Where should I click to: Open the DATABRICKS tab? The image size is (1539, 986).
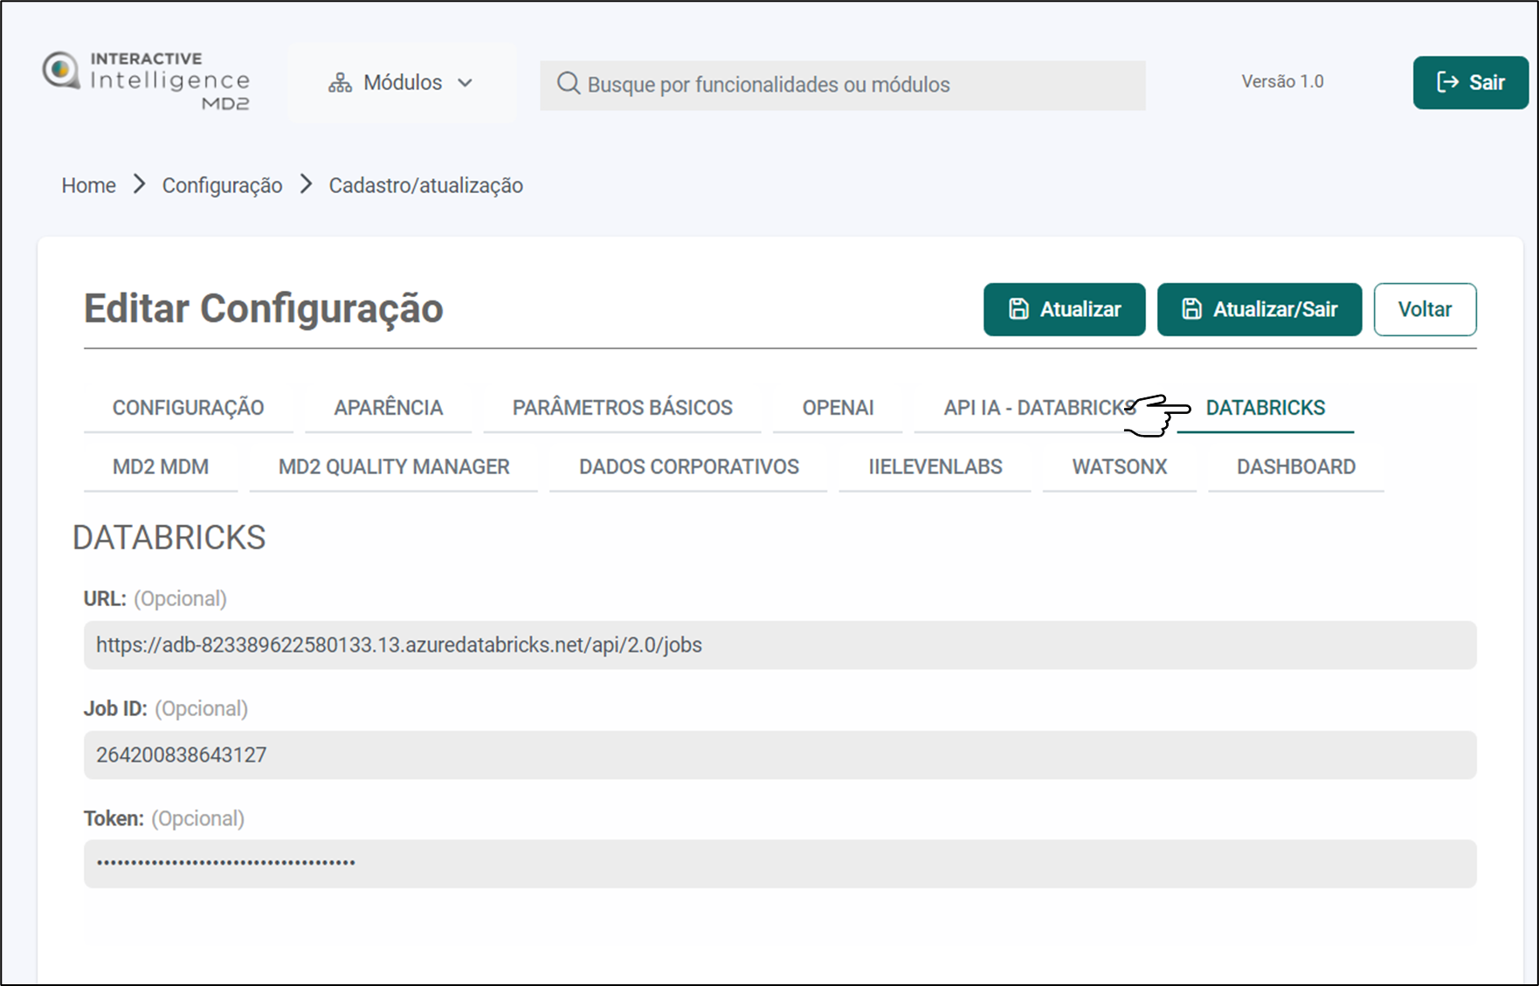point(1265,408)
